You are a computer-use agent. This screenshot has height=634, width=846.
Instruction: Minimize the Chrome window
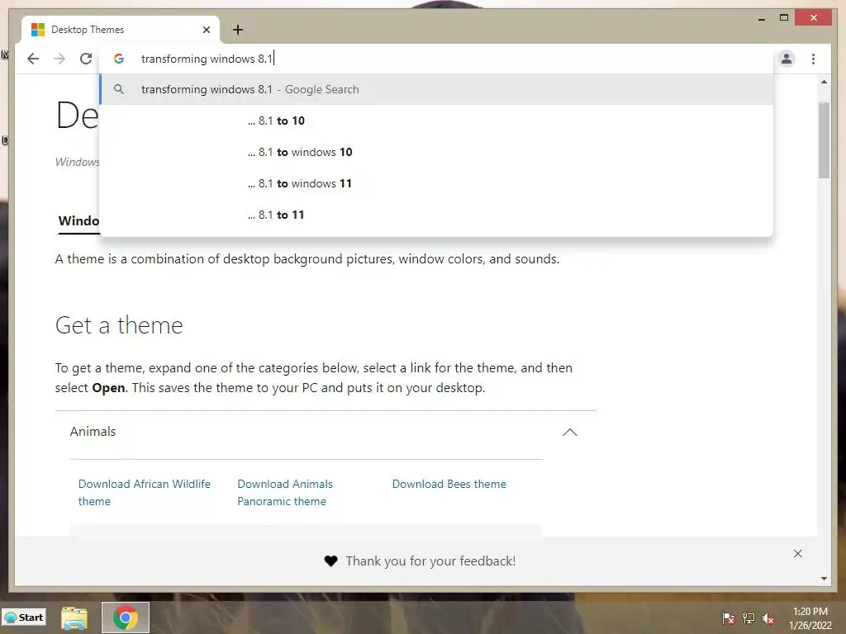[x=761, y=19]
